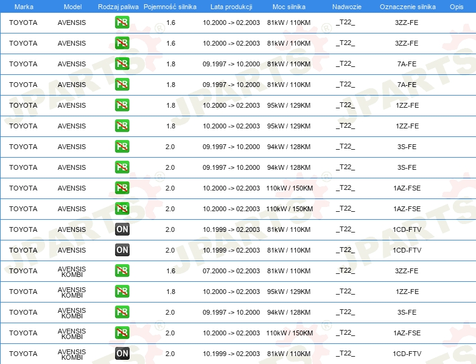Click 94kW / 128KM in the AVENSIS KOMBI row

[289, 312]
